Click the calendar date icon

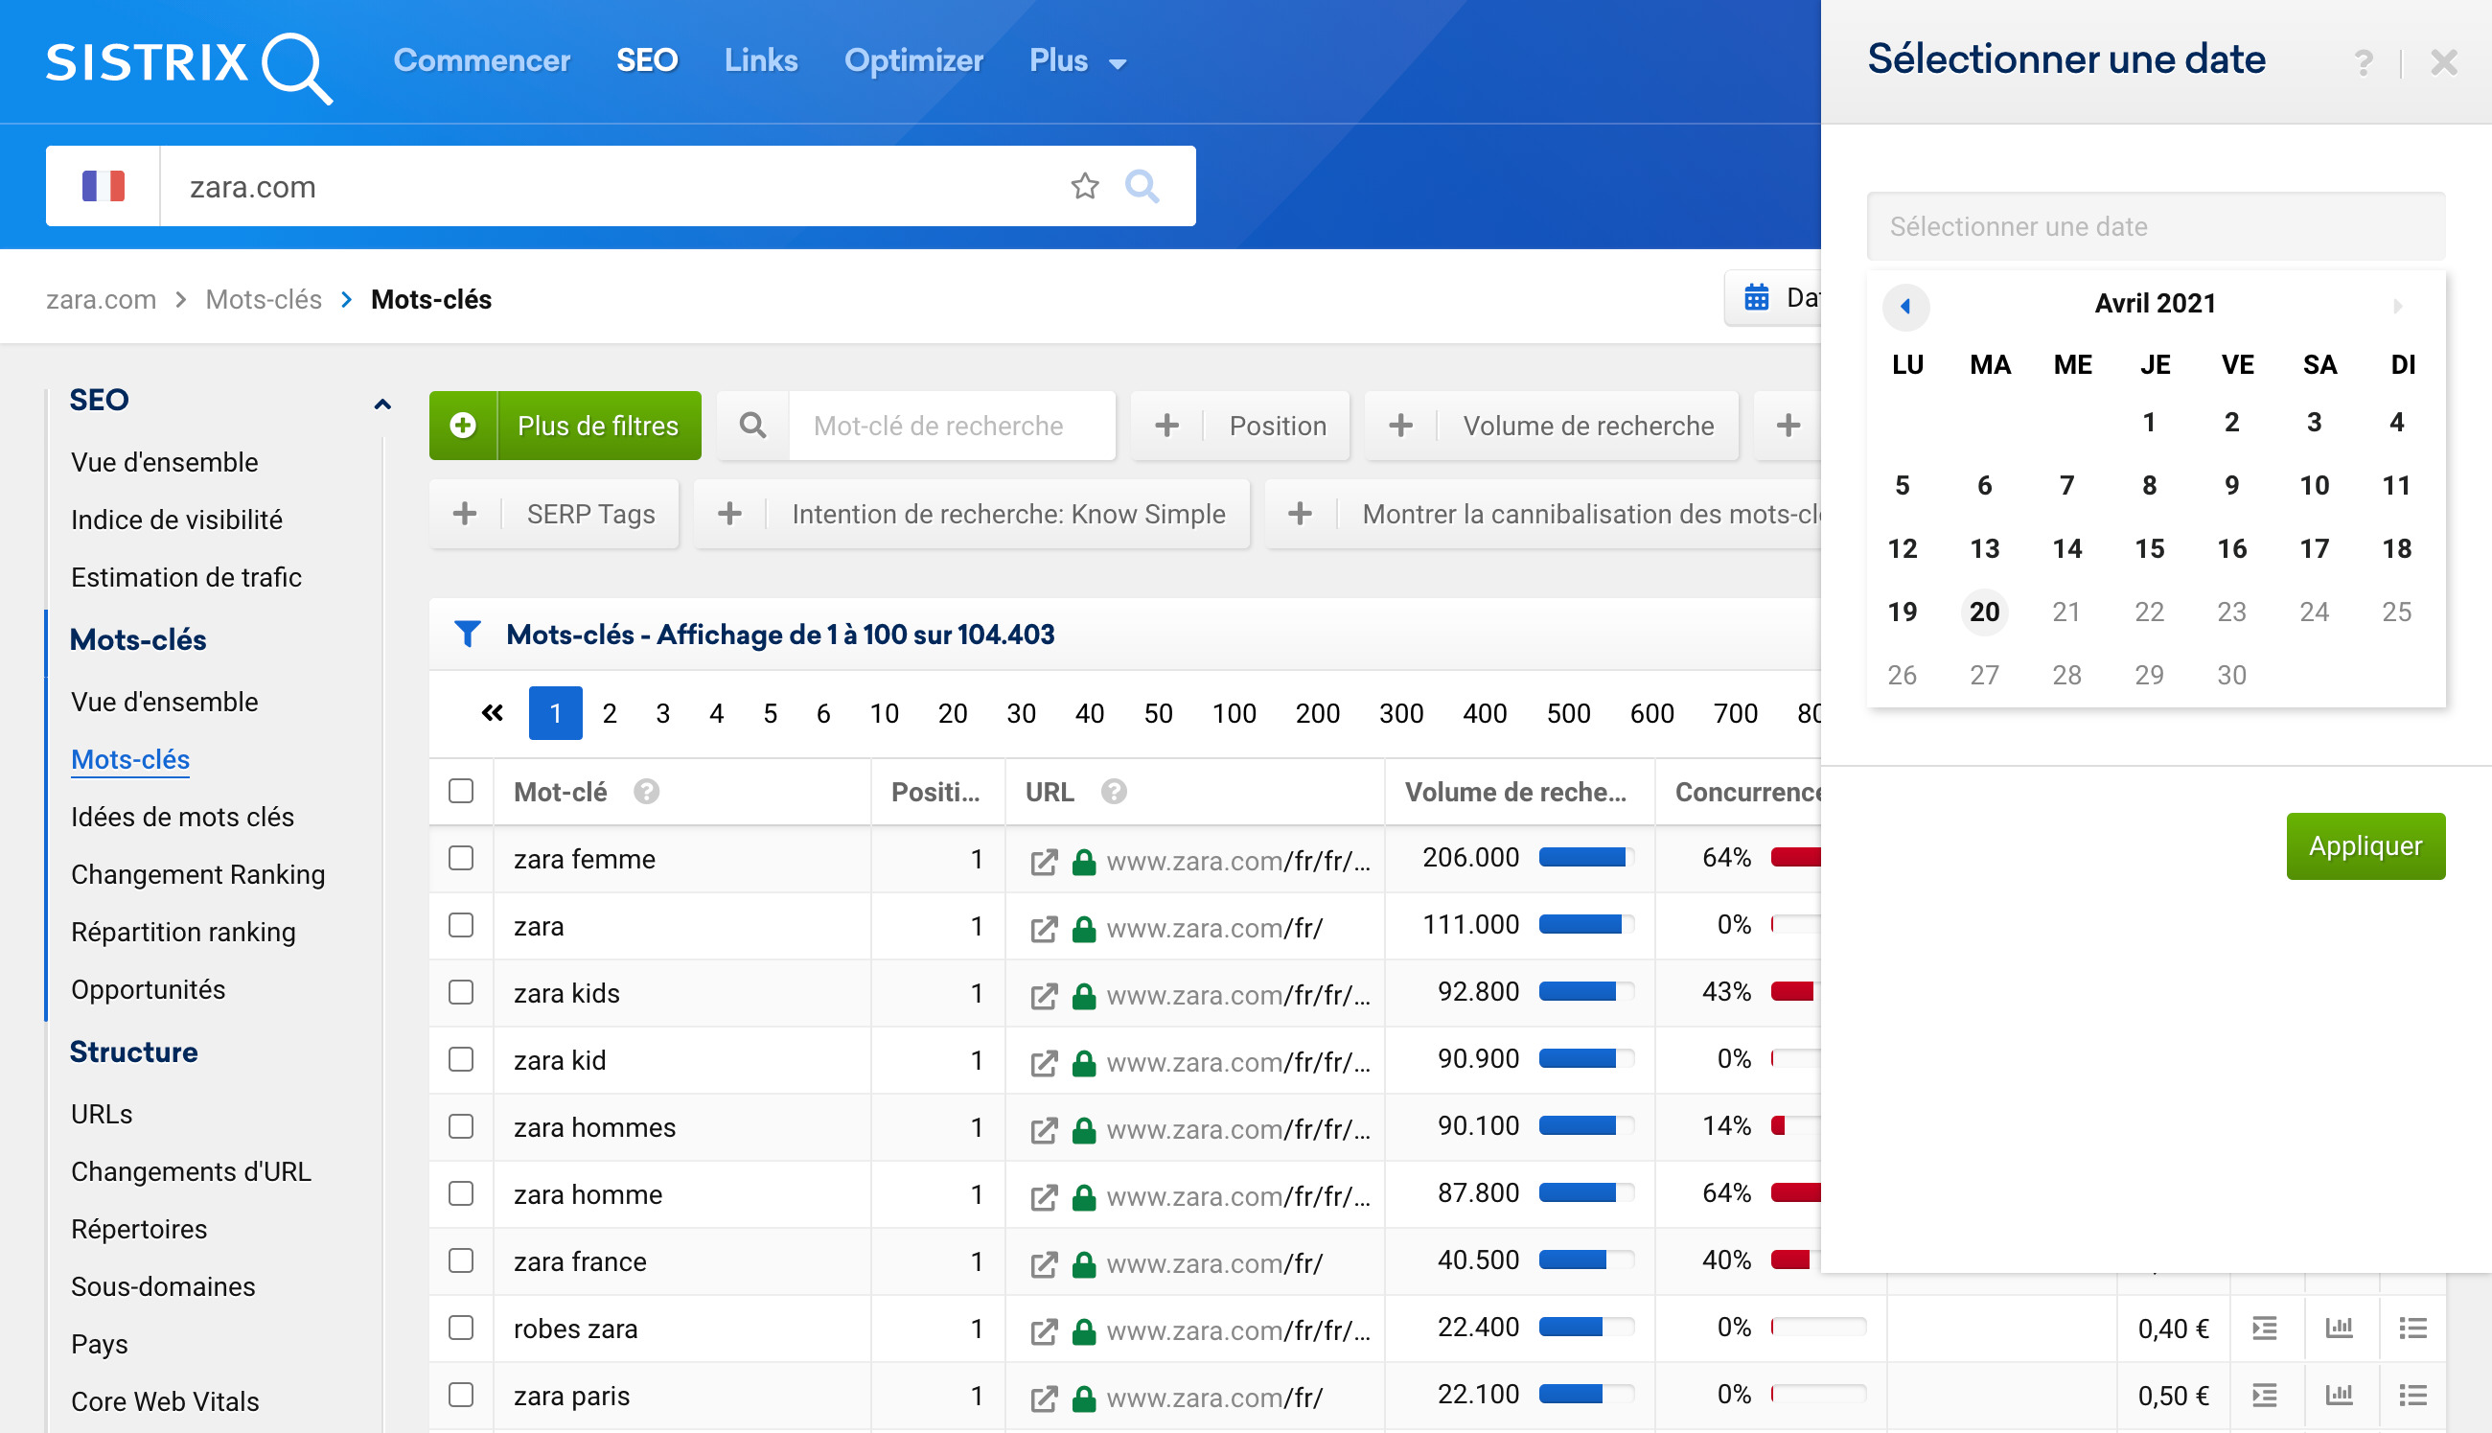[1756, 297]
